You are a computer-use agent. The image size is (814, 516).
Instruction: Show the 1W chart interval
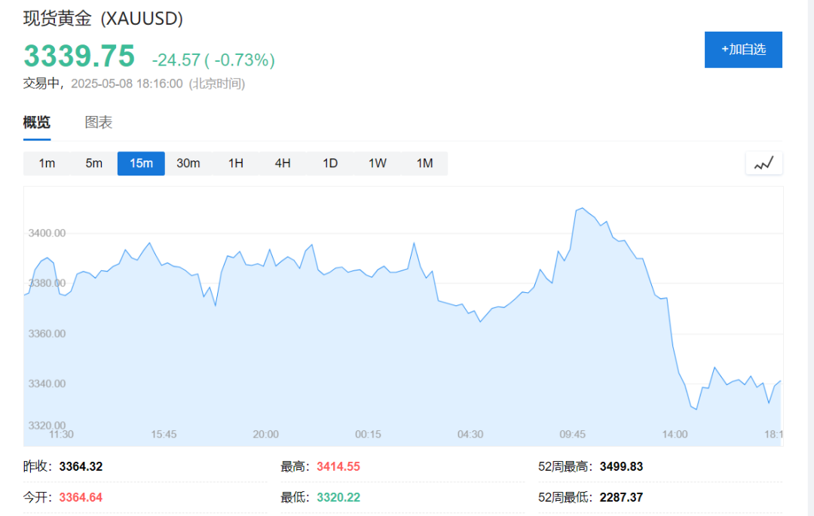click(378, 163)
